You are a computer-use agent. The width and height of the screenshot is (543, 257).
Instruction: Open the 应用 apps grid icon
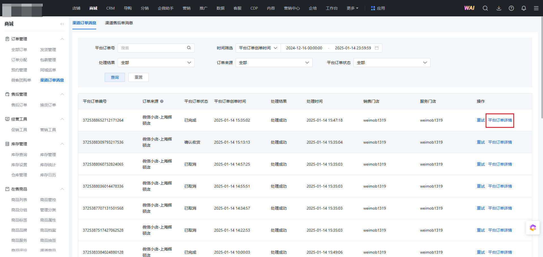coord(373,8)
